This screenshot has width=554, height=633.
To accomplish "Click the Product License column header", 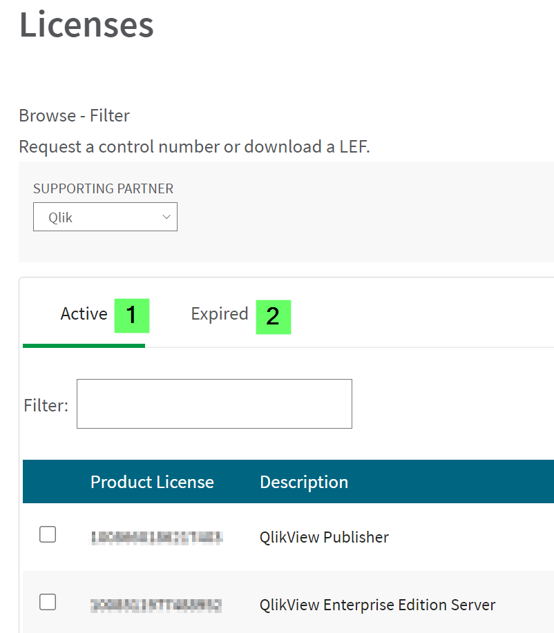I will pyautogui.click(x=152, y=482).
